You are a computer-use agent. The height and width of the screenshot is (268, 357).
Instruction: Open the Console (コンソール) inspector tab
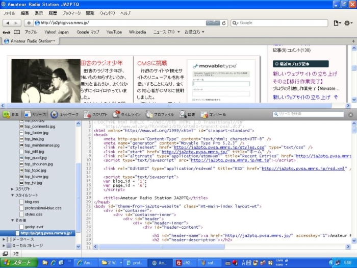tap(213, 114)
